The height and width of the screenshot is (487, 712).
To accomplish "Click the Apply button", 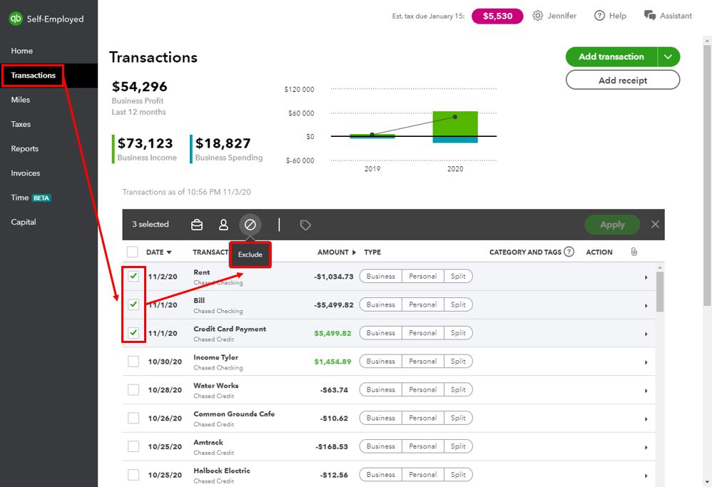I will pos(612,225).
